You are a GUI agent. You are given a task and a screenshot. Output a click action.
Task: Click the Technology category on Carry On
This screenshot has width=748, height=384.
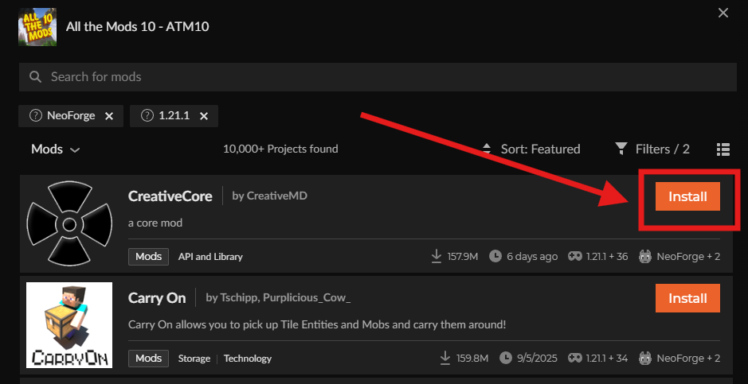click(x=248, y=359)
